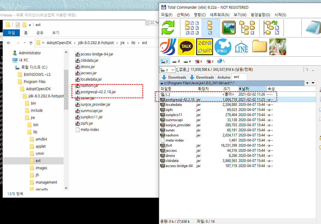Switch to drive c button in Total Commander

tap(165, 61)
